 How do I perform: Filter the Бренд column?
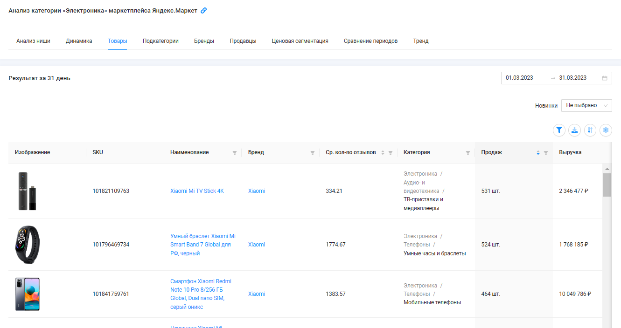click(x=313, y=153)
